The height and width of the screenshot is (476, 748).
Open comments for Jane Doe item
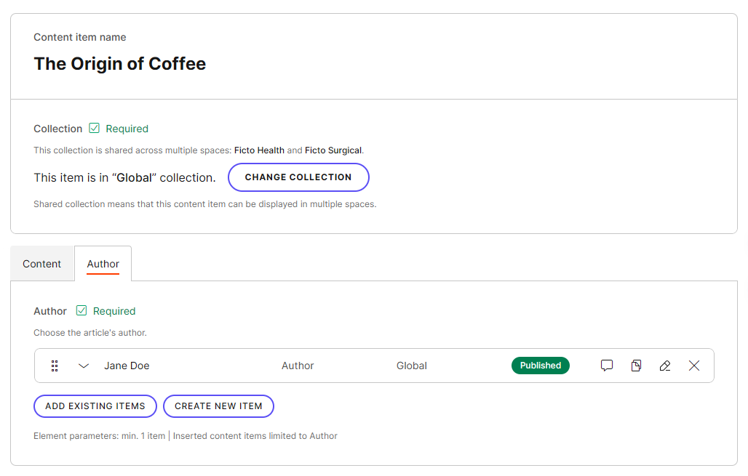point(607,366)
